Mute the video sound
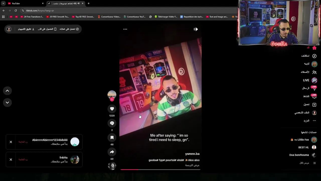Image resolution: width=321 pixels, height=181 pixels. coord(196,29)
